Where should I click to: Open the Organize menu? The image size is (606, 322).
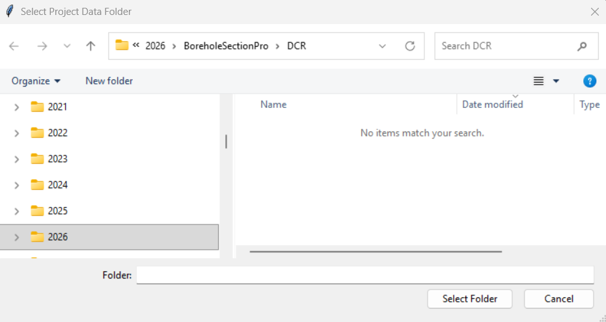(36, 81)
